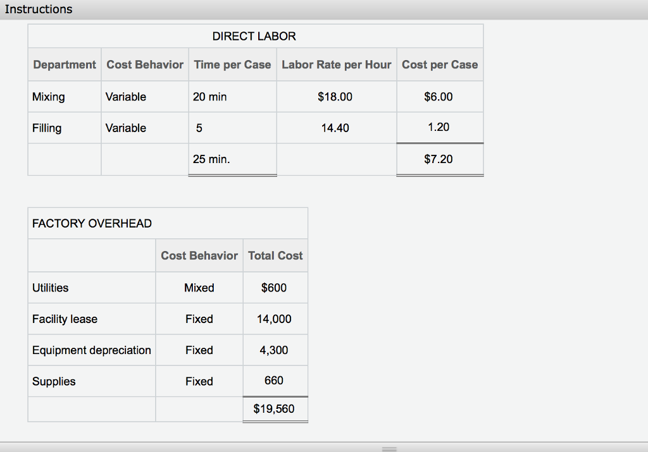
Task: Click the $19,560 total cost cell
Action: (x=275, y=409)
